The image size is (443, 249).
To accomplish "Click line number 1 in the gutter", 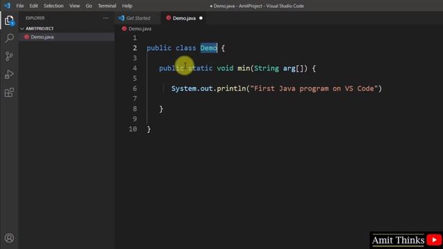I will [x=135, y=38].
